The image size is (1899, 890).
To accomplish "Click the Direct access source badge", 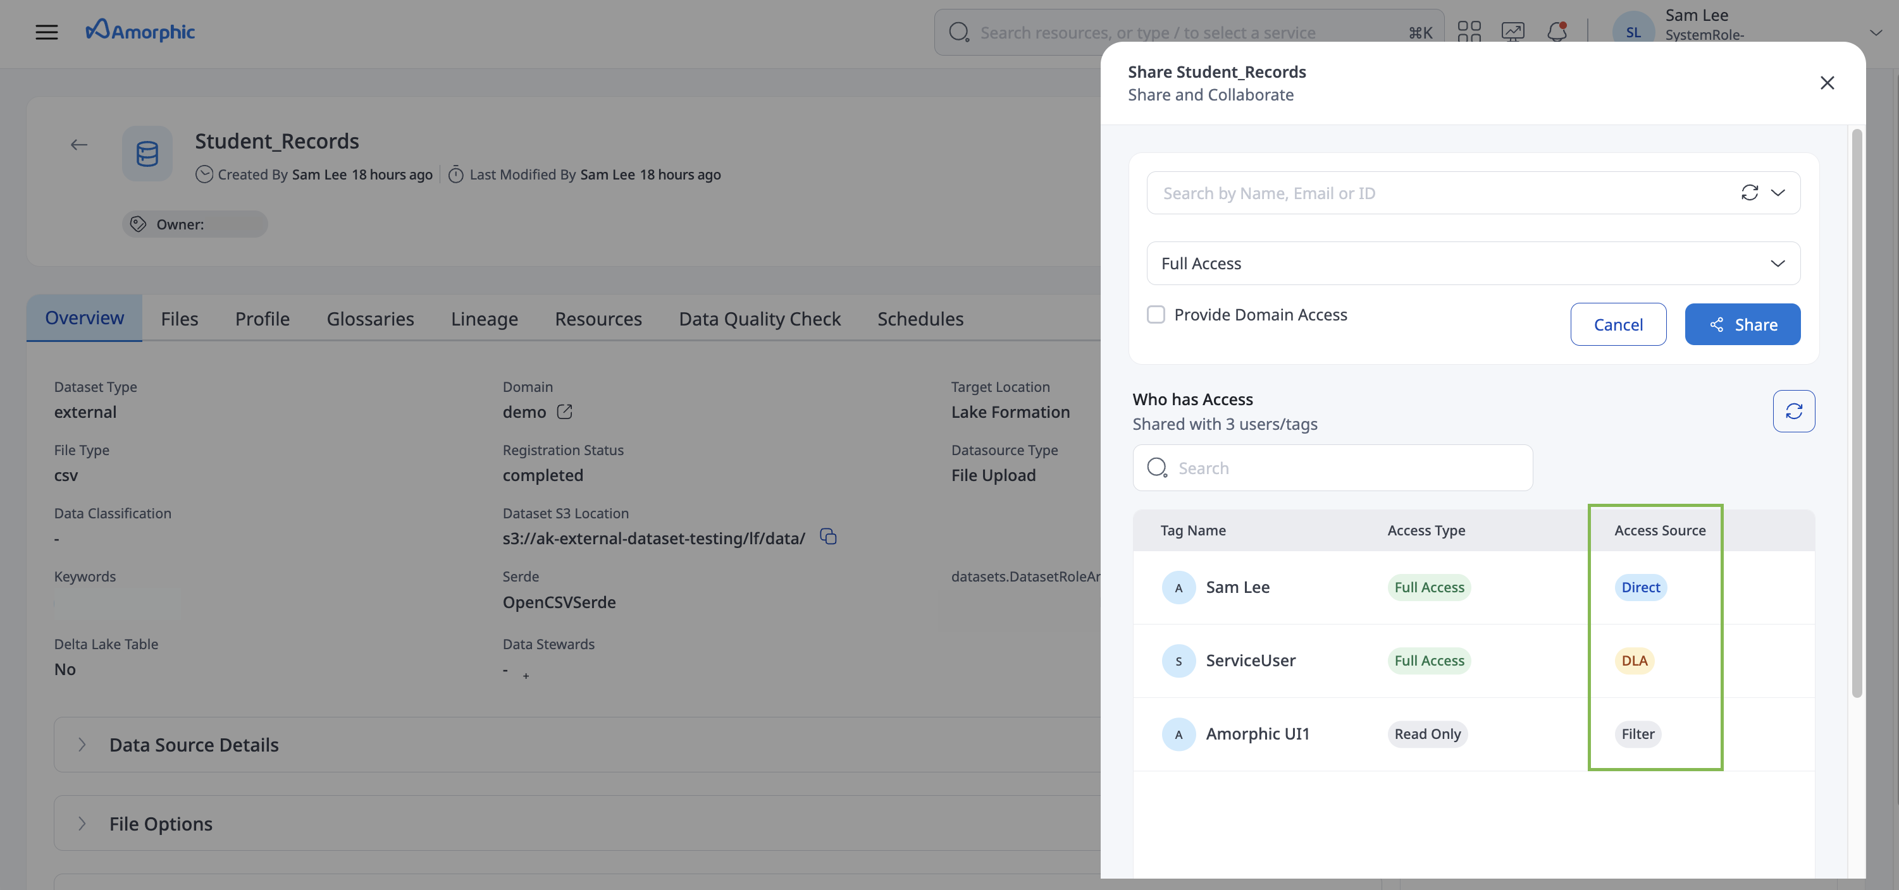I will [x=1640, y=587].
